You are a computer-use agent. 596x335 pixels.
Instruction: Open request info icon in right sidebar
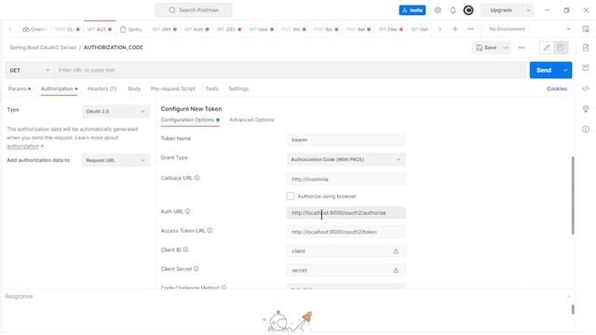586,129
